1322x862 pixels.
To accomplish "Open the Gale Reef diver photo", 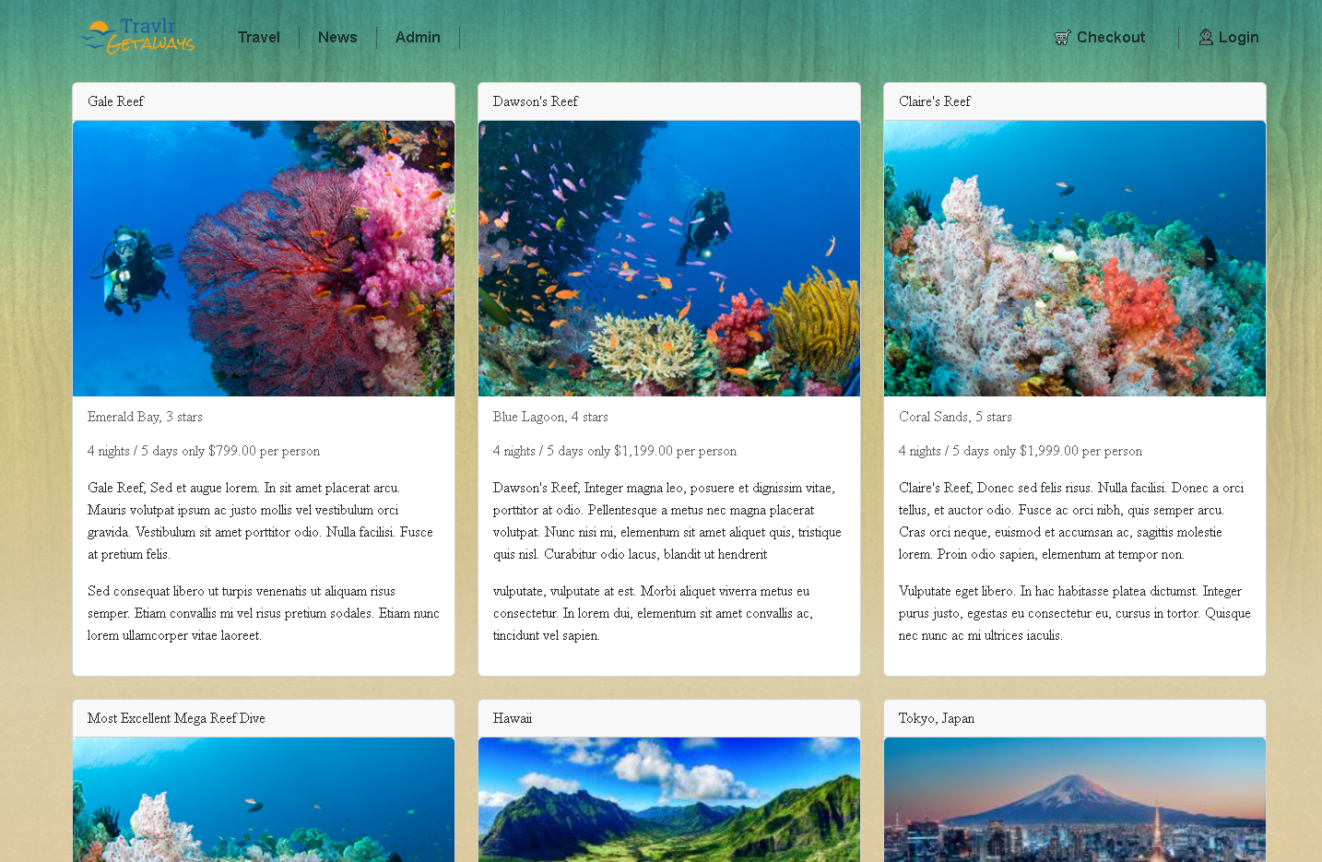I will (264, 258).
